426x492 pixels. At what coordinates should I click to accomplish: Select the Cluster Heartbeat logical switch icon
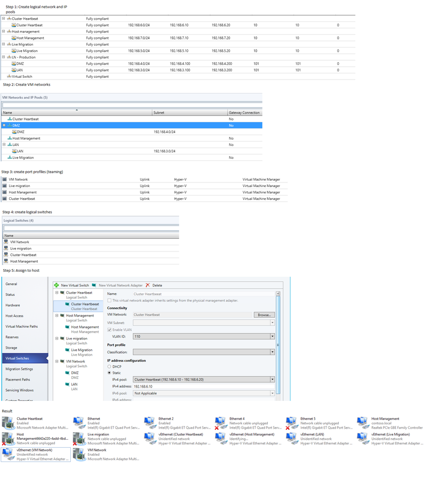tap(62, 293)
